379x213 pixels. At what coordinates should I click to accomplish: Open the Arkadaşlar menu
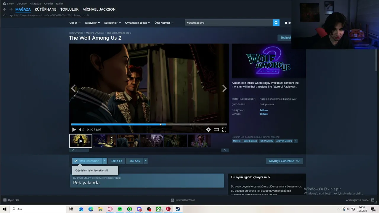pos(36,4)
